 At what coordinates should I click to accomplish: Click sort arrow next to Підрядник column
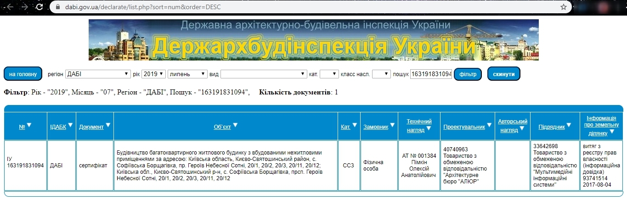click(569, 125)
